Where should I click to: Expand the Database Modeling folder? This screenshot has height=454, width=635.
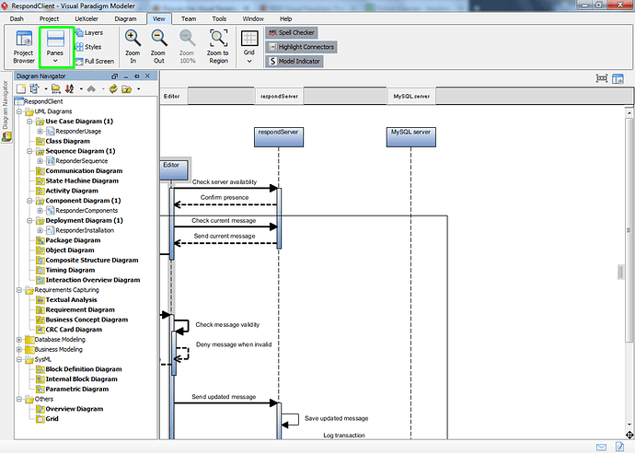[x=19, y=340]
